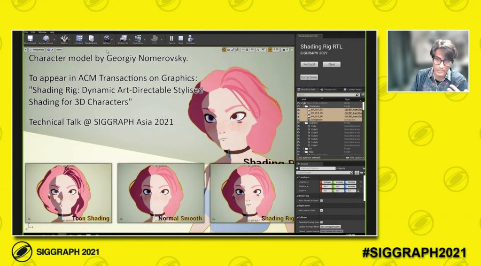Open the scale snap 0.25 dropdown

[x=276, y=50]
